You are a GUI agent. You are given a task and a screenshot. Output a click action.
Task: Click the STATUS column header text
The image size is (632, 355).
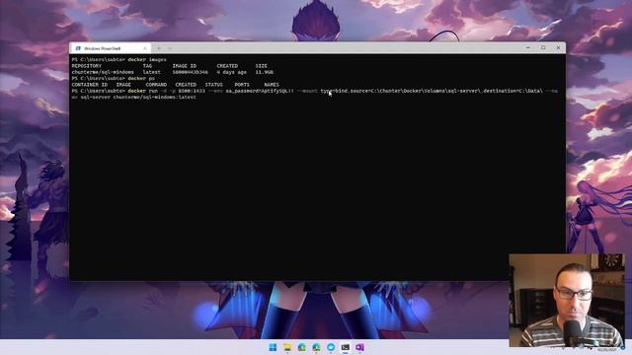point(213,85)
